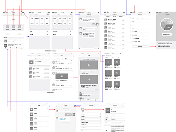Viewport: 176px width, 132px height.
Task: Select the first filter tab in product grid wireframe
Action: click(107, 57)
